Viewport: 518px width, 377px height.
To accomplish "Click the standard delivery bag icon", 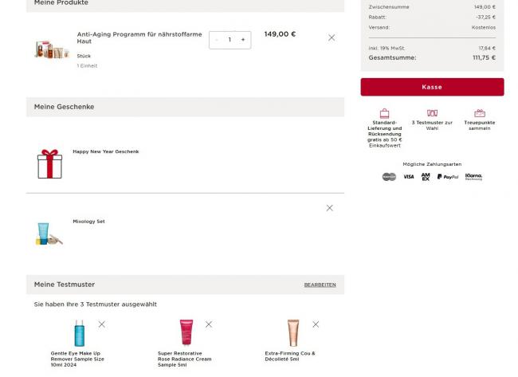I will [x=384, y=113].
